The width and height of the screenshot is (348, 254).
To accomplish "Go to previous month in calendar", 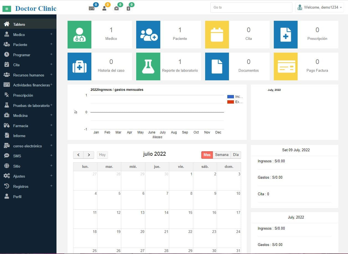I will 78,155.
